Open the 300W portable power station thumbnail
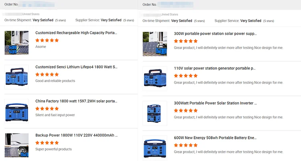This screenshot has width=301, height=161. (x=155, y=44)
